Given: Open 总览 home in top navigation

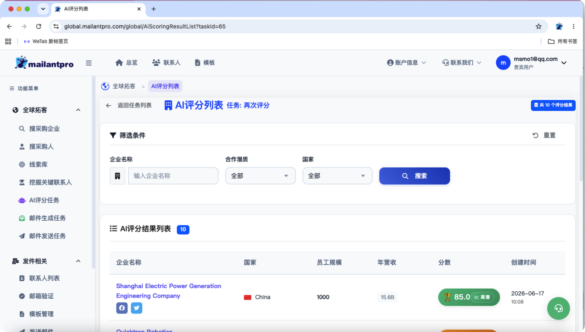Looking at the screenshot, I should 126,63.
